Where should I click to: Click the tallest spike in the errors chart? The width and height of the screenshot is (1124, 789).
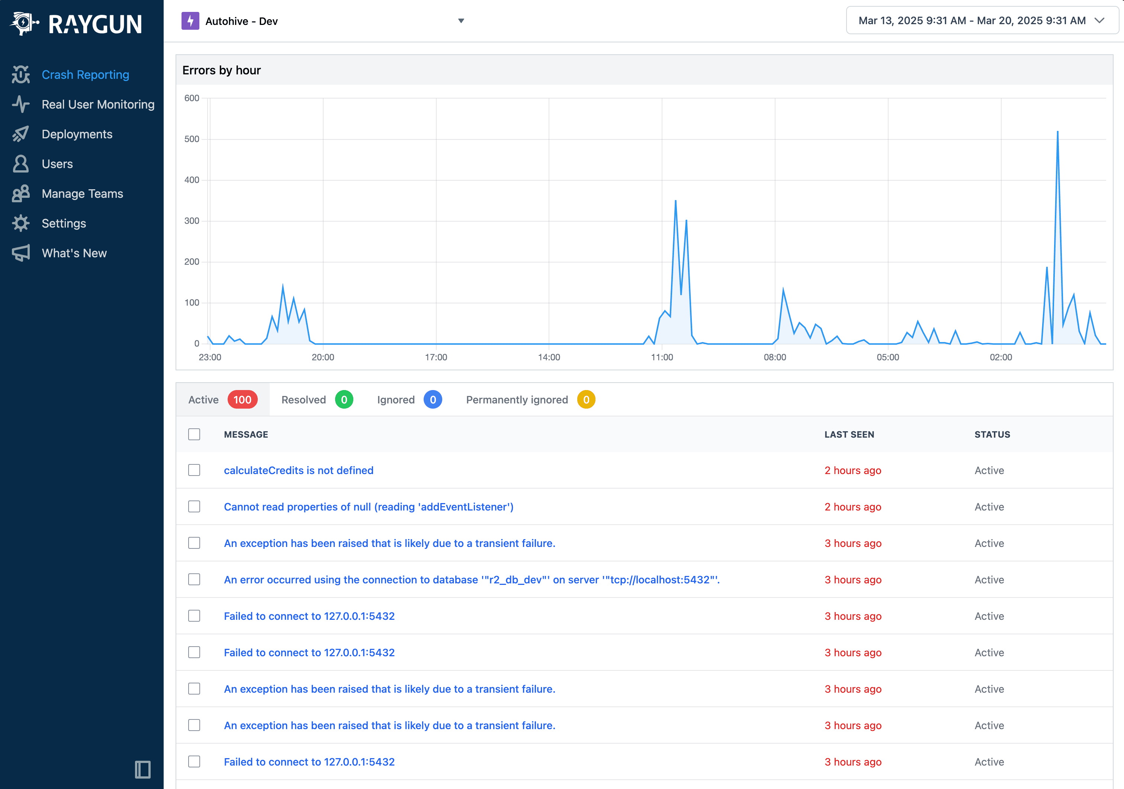click(x=1057, y=132)
